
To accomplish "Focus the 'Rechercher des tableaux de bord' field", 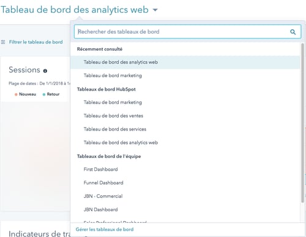I will tap(187, 32).
